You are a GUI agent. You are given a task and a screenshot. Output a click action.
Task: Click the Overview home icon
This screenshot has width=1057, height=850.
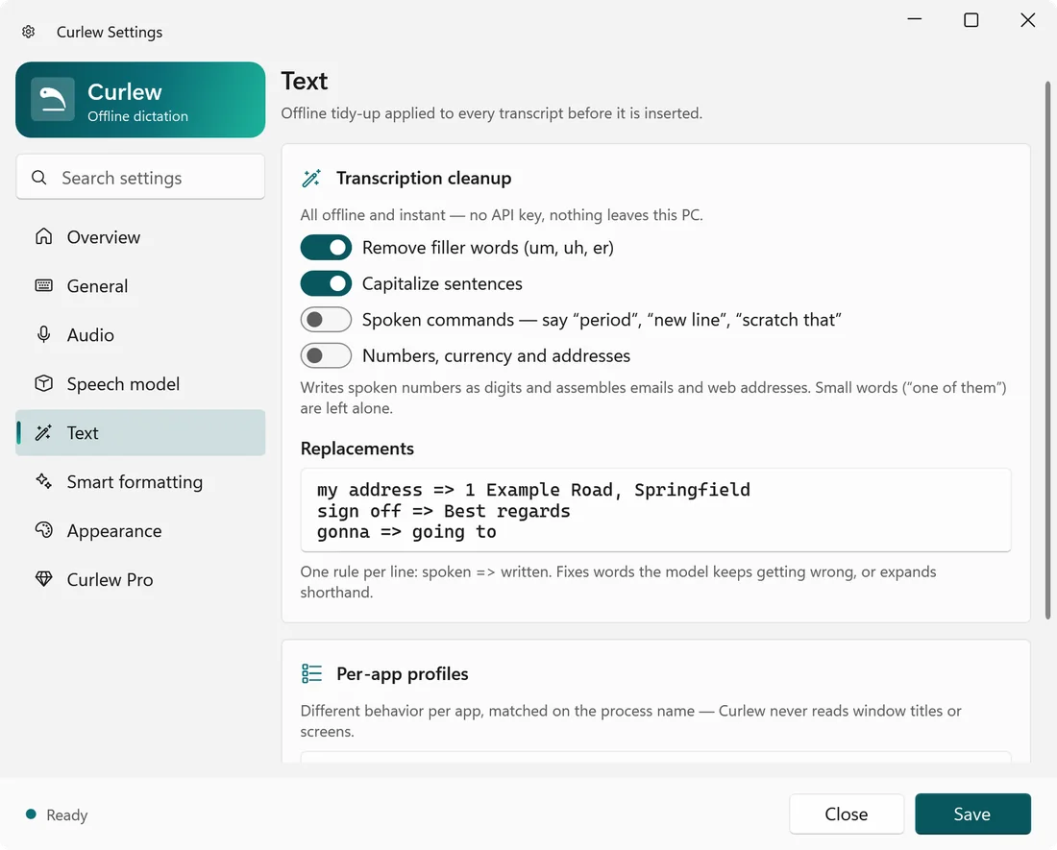(44, 236)
